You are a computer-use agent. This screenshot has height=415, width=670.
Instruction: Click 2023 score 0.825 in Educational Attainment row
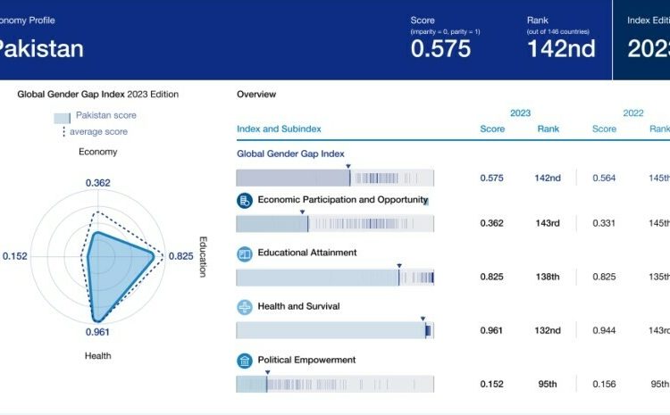pyautogui.click(x=492, y=277)
